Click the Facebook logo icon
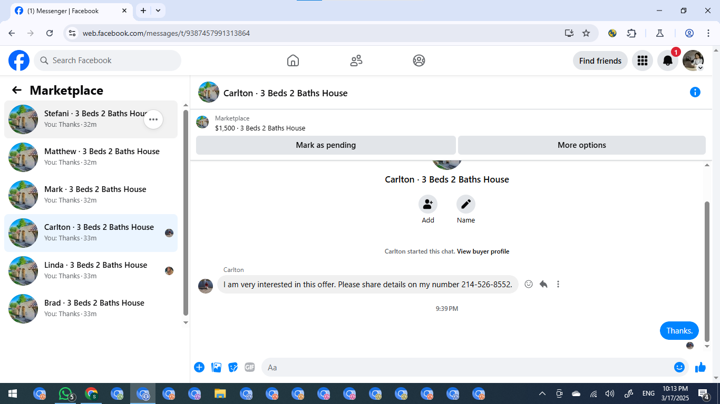720x404 pixels. point(19,60)
